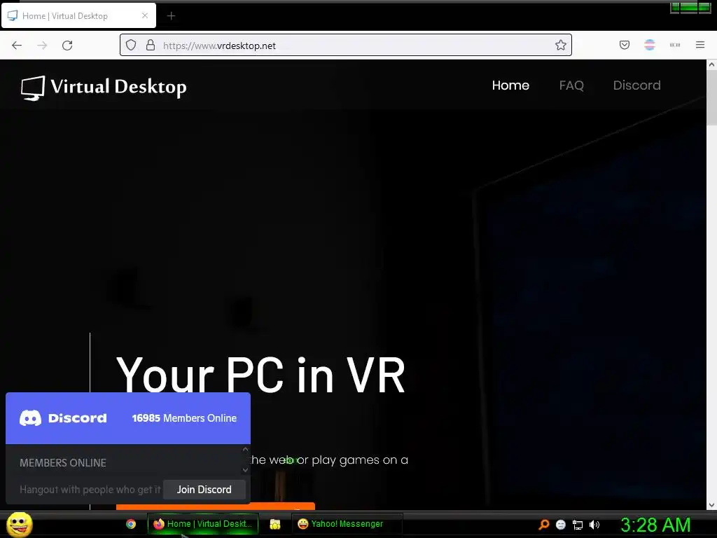Open the Home navigation link
The image size is (717, 538).
[510, 85]
